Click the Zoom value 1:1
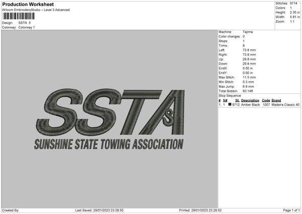 [x=292, y=21]
